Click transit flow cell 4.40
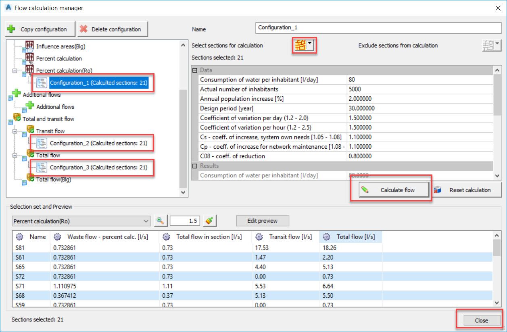 pos(286,267)
